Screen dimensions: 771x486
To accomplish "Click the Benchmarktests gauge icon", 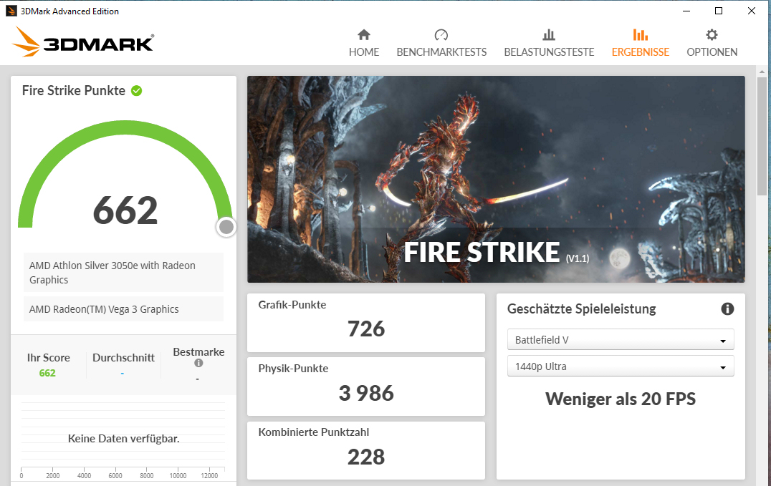I will pyautogui.click(x=441, y=34).
